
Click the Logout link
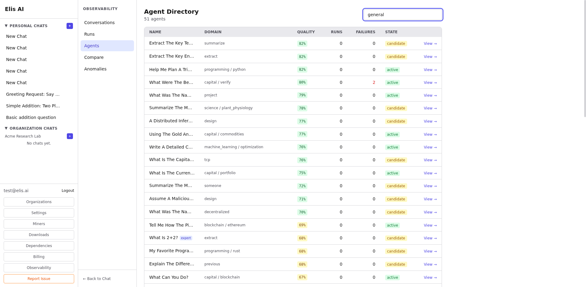[68, 191]
